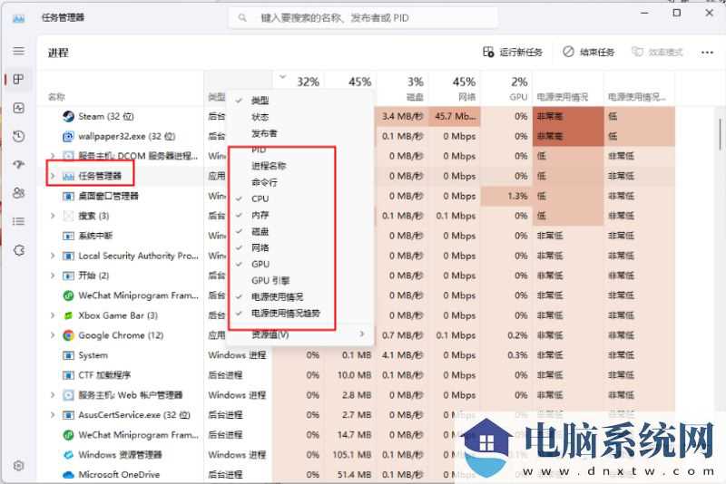Open the Settings gear icon
The width and height of the screenshot is (726, 484).
[x=18, y=466]
